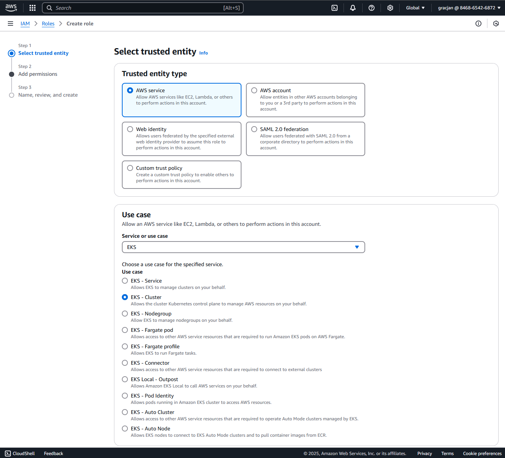Click the hexagon icon beside the info panel icon
505x458 pixels.
click(496, 24)
